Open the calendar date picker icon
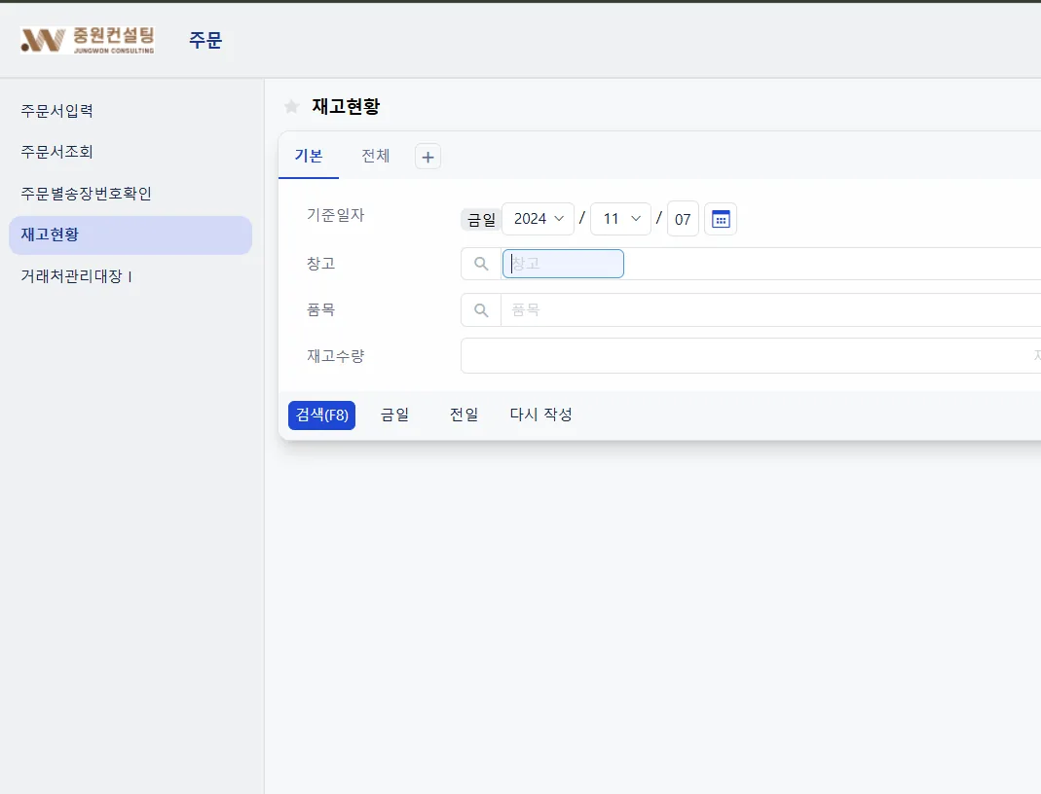This screenshot has height=794, width=1041. (x=721, y=219)
